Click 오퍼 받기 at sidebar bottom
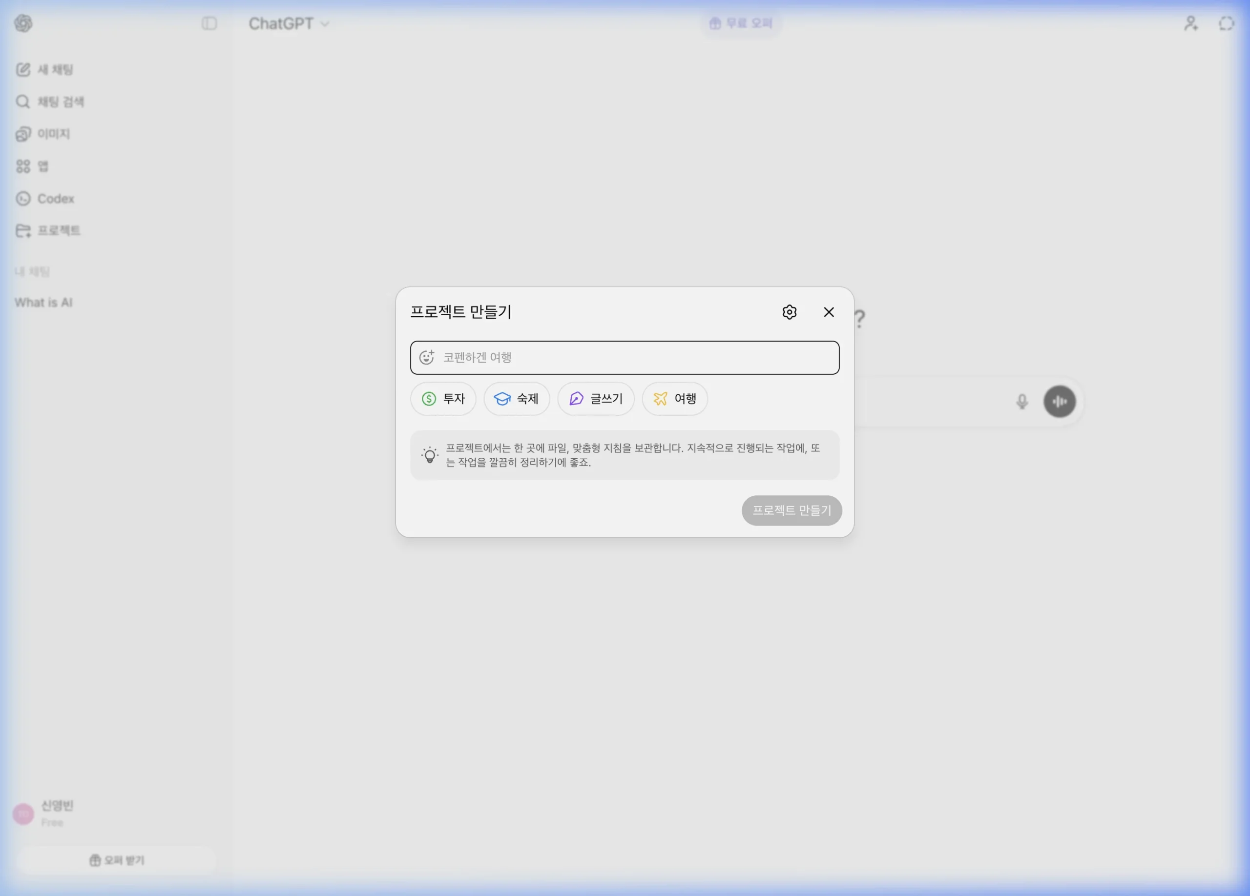The height and width of the screenshot is (896, 1250). click(x=117, y=860)
